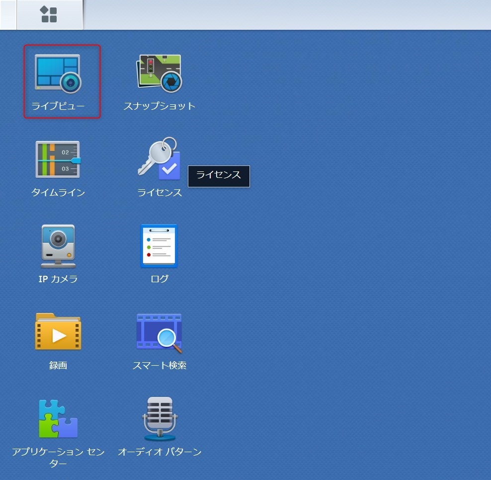
Task: Open the アプリケーション センター puzzle icon
Action: click(58, 418)
